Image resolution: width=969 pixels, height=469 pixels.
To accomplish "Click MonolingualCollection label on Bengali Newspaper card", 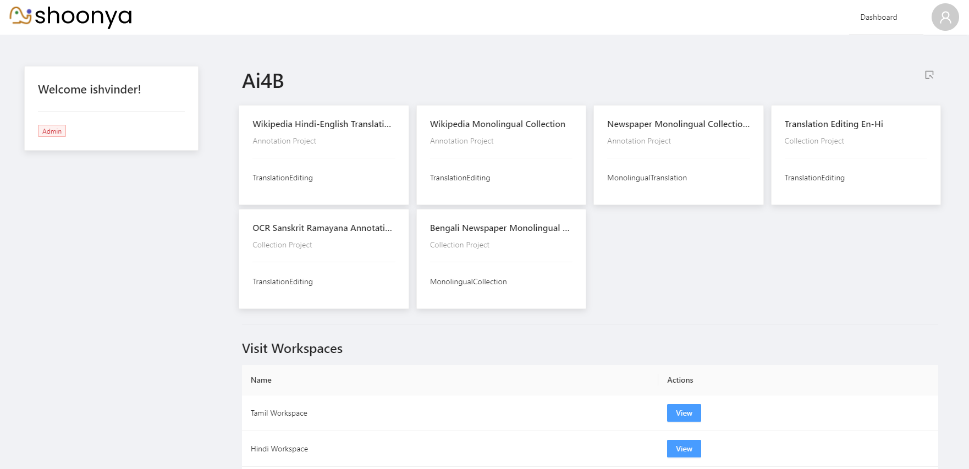I will (x=469, y=282).
